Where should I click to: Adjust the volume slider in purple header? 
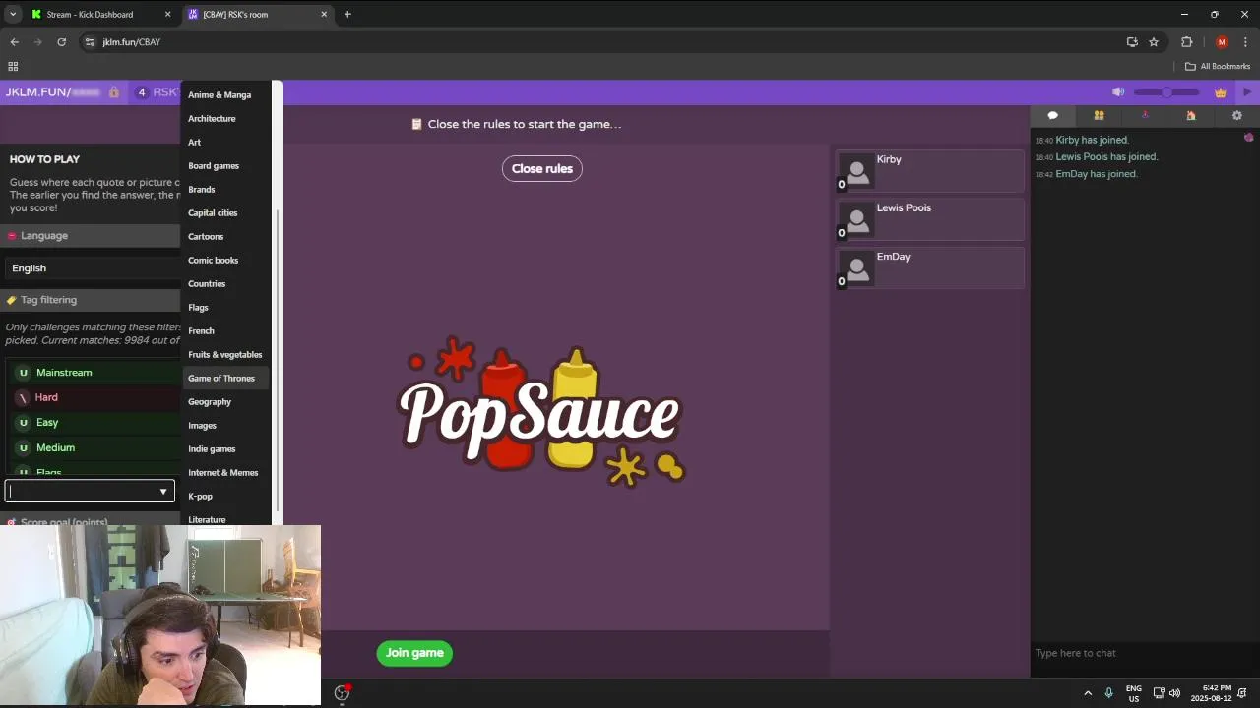coord(1166,92)
